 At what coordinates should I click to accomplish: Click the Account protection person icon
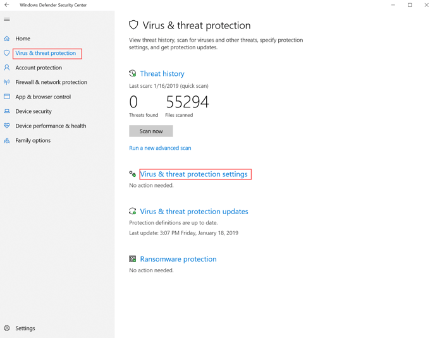point(7,68)
